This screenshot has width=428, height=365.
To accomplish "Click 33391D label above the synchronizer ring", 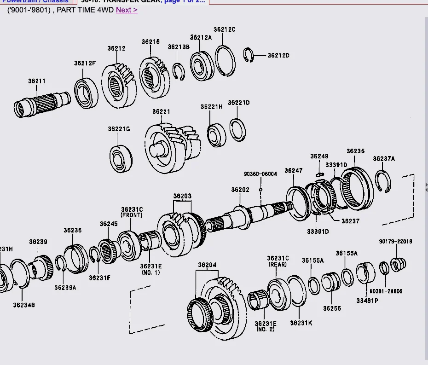I will pyautogui.click(x=336, y=165).
